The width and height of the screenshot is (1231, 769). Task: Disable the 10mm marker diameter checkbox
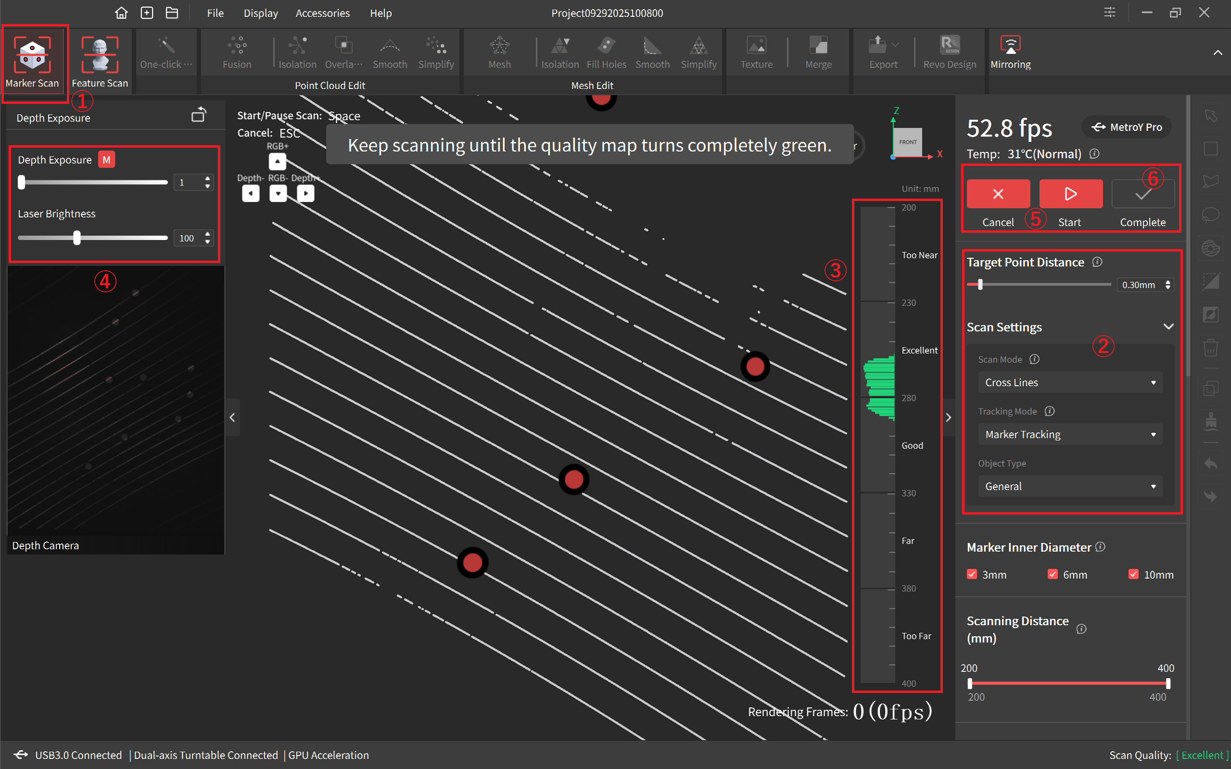[1133, 574]
